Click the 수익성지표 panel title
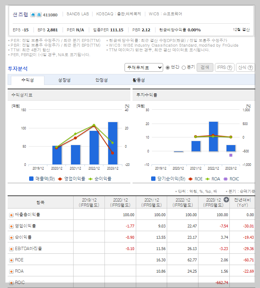 22,95
